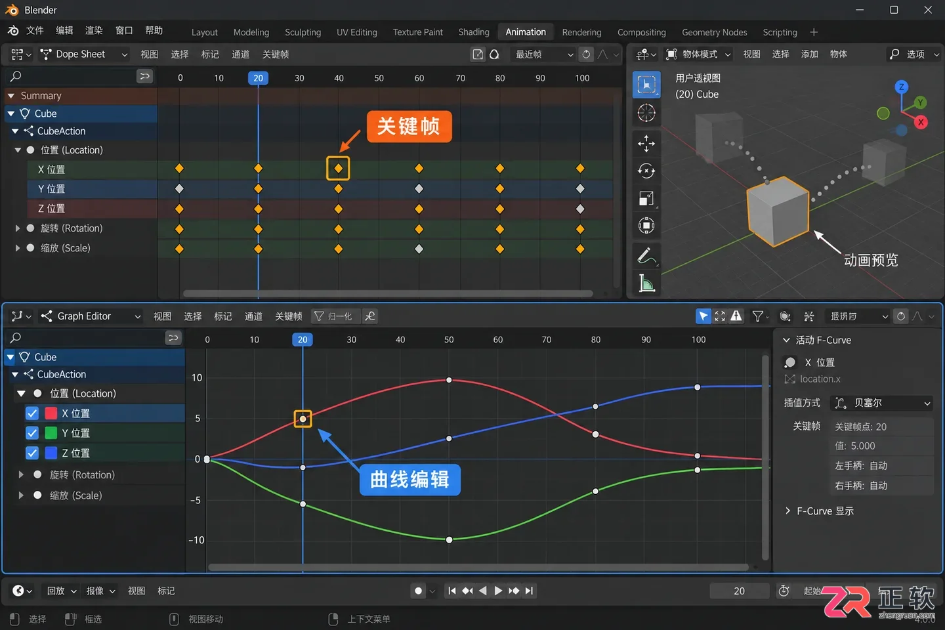Image resolution: width=945 pixels, height=630 pixels.
Task: Expand 旋转 (Rotation) group in Dope Sheet
Action: point(18,228)
